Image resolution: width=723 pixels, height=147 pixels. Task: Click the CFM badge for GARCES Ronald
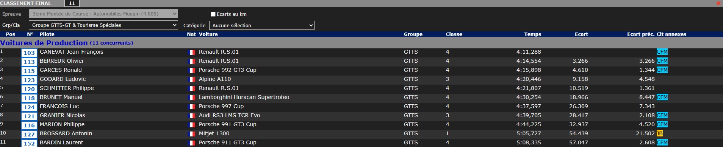662,70
